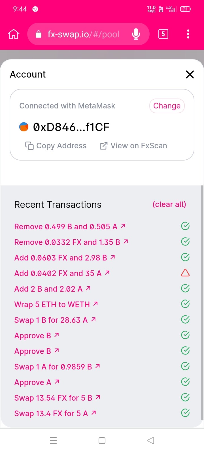Open View on FxScan link

133,146
